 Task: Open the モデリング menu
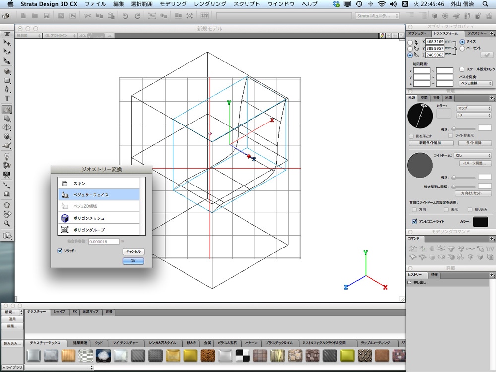click(x=173, y=4)
